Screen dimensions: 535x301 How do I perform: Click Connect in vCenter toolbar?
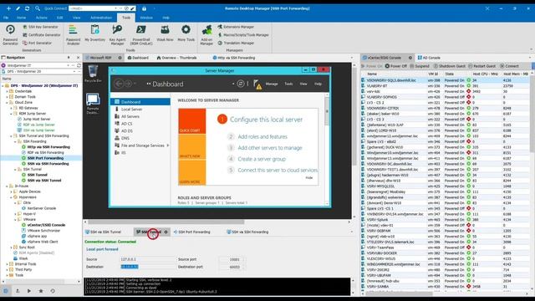pyautogui.click(x=509, y=66)
